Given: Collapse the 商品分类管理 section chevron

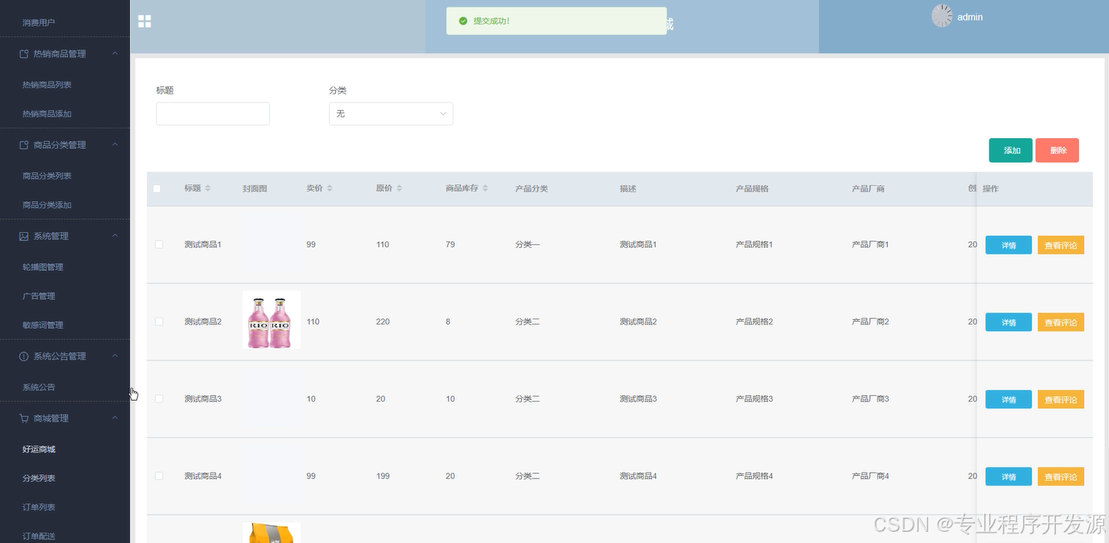Looking at the screenshot, I should [x=115, y=145].
